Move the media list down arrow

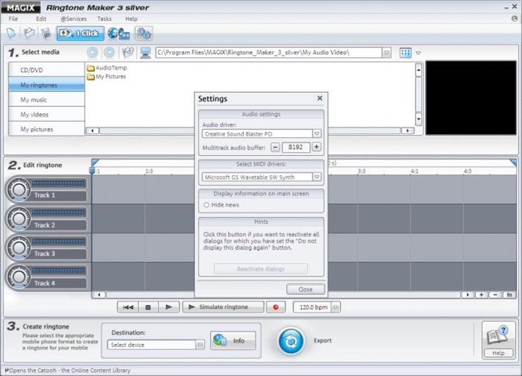(419, 119)
